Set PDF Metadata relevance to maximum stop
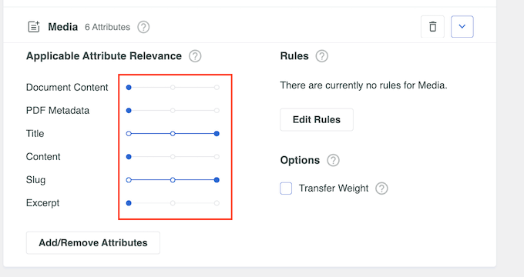524x277 pixels. click(x=217, y=111)
